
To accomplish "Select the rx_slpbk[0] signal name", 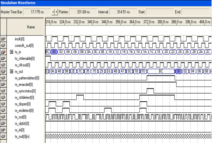I will tap(22, 124).
